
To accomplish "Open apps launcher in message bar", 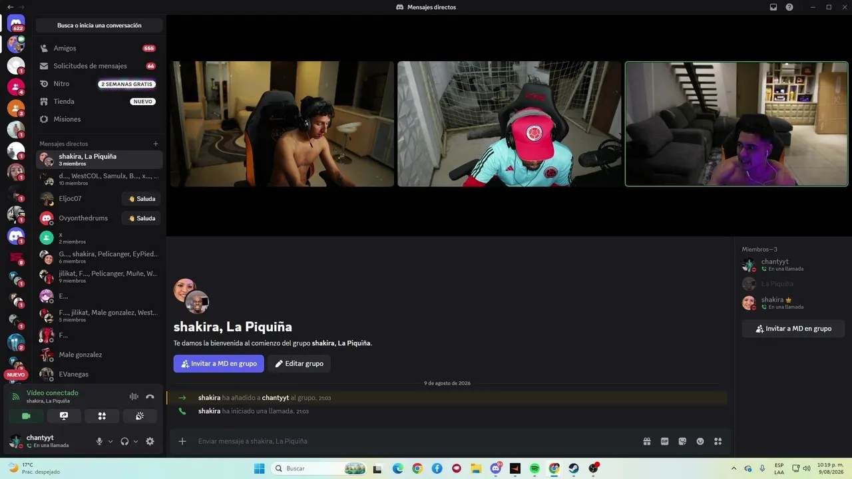I will pos(718,441).
